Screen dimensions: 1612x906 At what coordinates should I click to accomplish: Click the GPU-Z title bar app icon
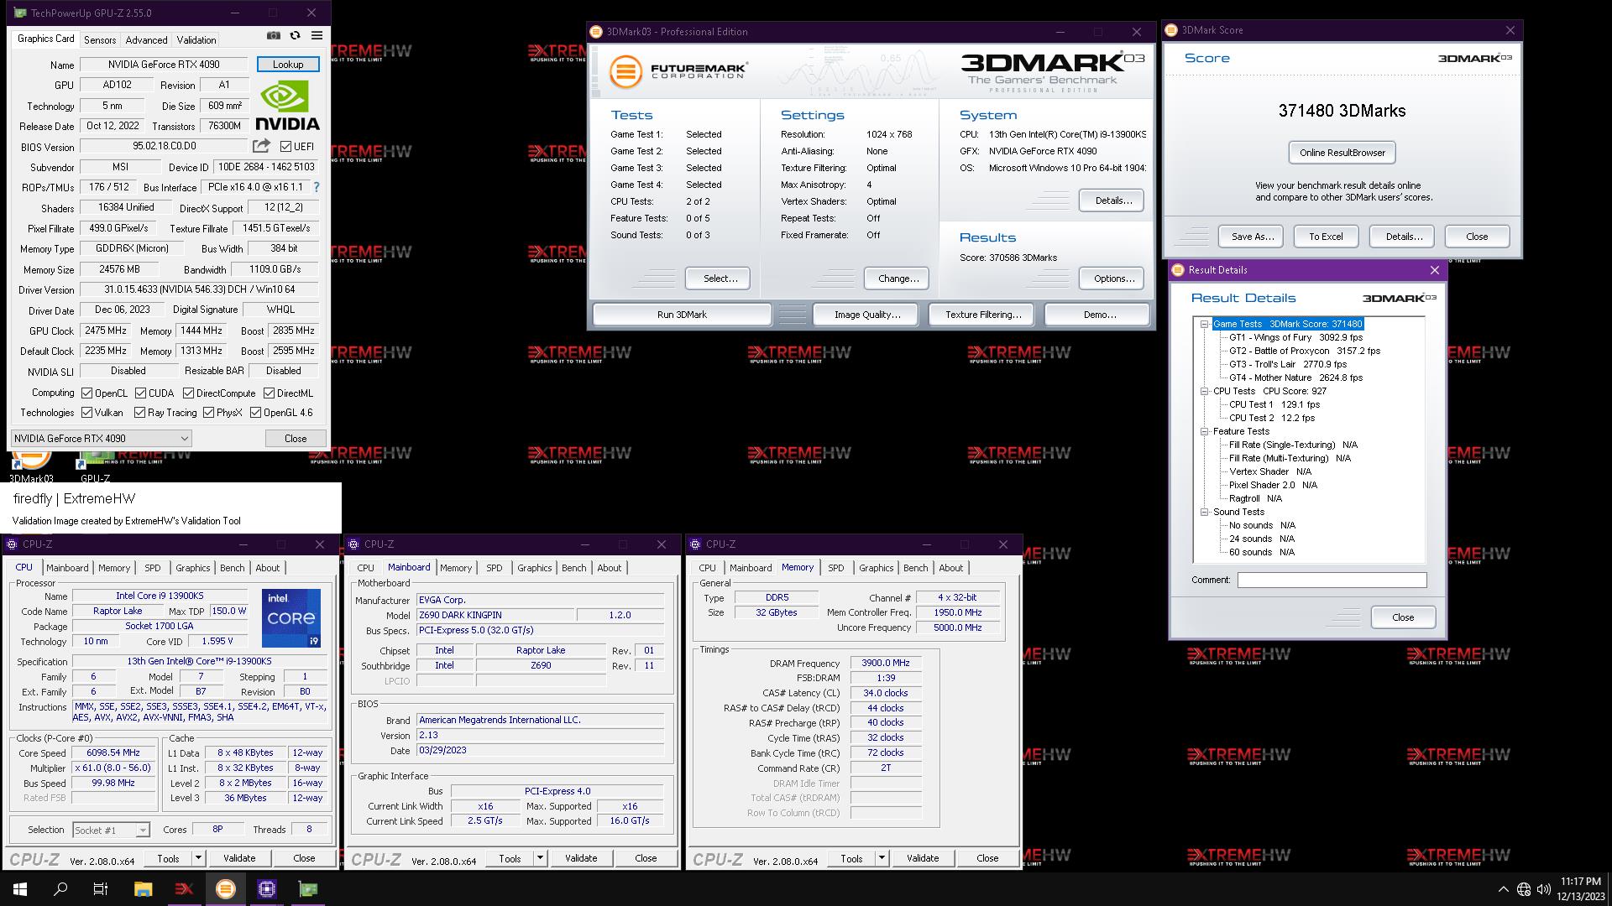pos(20,13)
